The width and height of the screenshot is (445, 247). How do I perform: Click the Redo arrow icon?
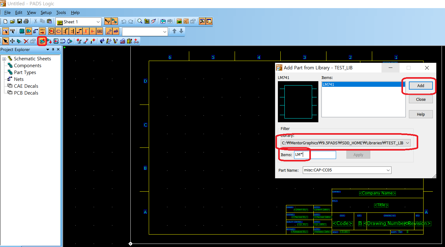tap(131, 21)
